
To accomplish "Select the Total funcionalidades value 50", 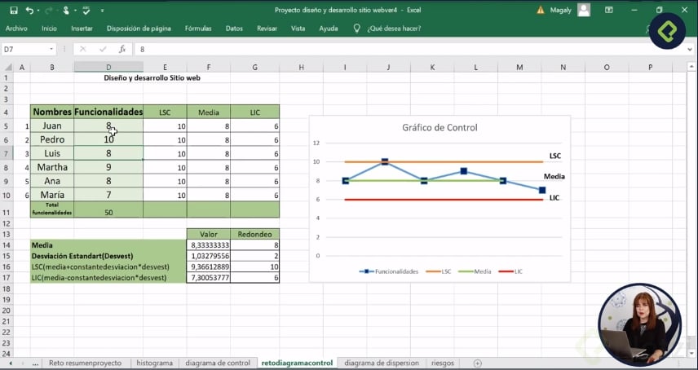I will click(x=108, y=209).
